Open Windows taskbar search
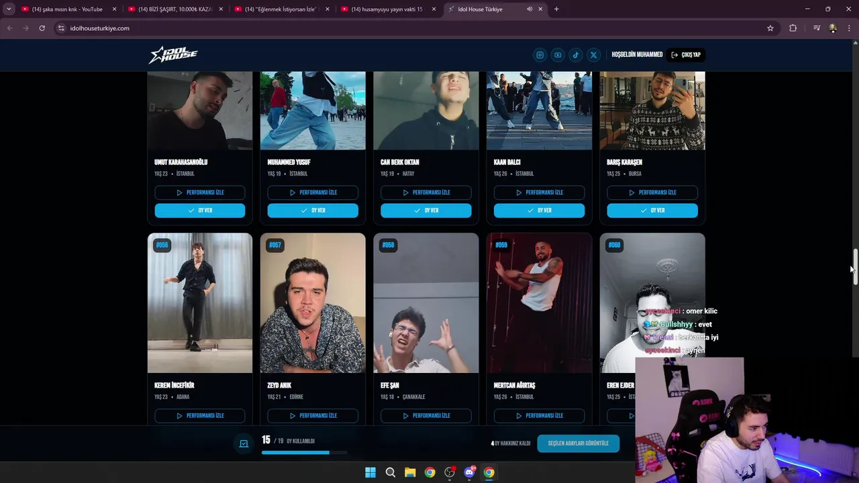This screenshot has width=859, height=483. click(391, 472)
